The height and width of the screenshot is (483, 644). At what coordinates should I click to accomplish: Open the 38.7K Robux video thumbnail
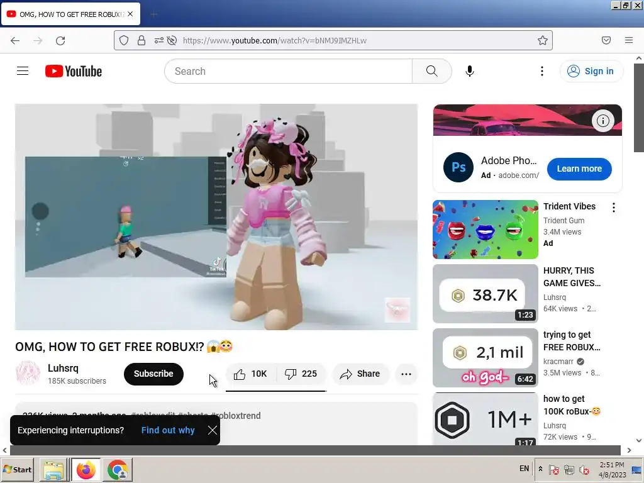(x=486, y=294)
